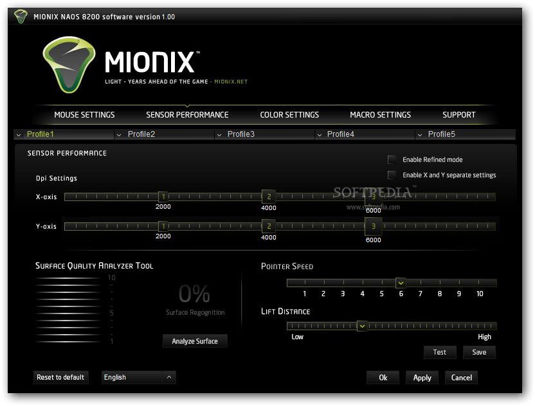Click Y-axis DPI step 1 handle

[x=163, y=226]
